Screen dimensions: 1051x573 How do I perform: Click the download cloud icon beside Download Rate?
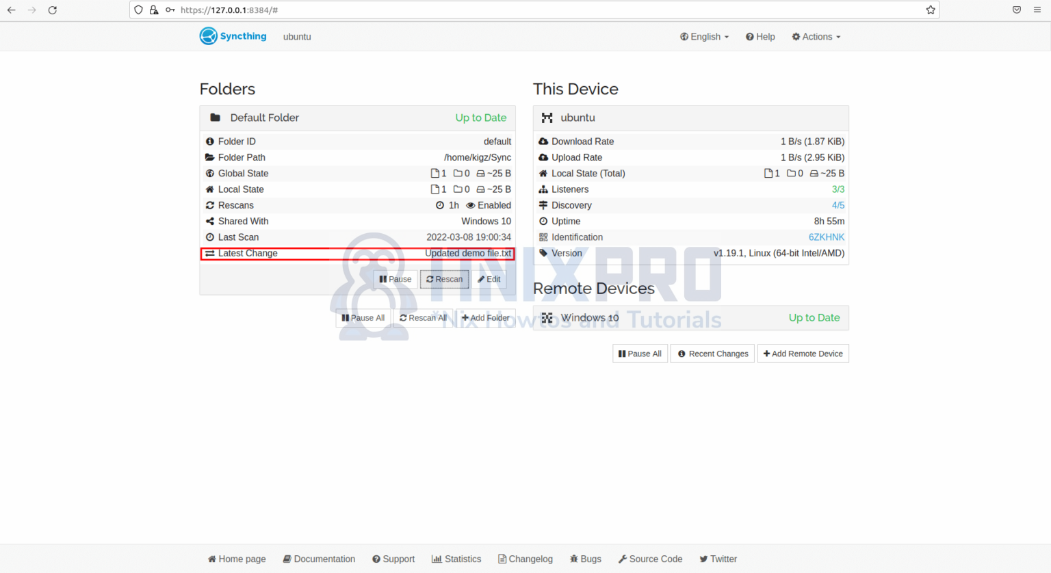tap(543, 142)
